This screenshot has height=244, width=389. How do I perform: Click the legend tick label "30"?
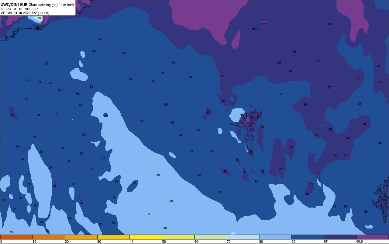point(99,242)
